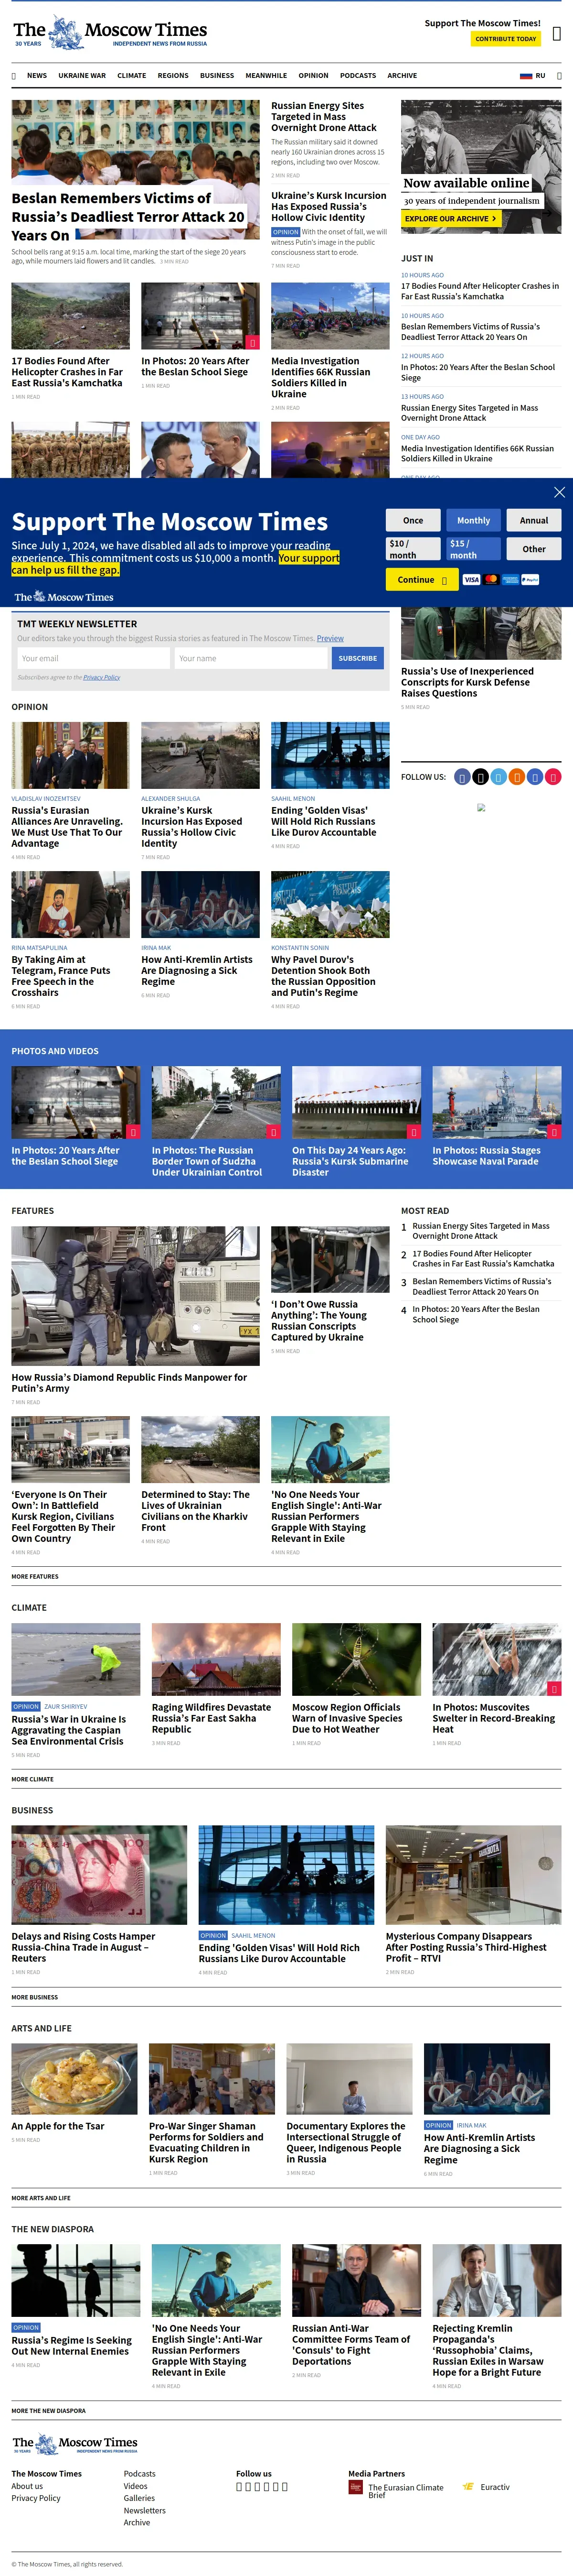Open the ARCHIVE menu item
The height and width of the screenshot is (2576, 573).
pyautogui.click(x=403, y=75)
